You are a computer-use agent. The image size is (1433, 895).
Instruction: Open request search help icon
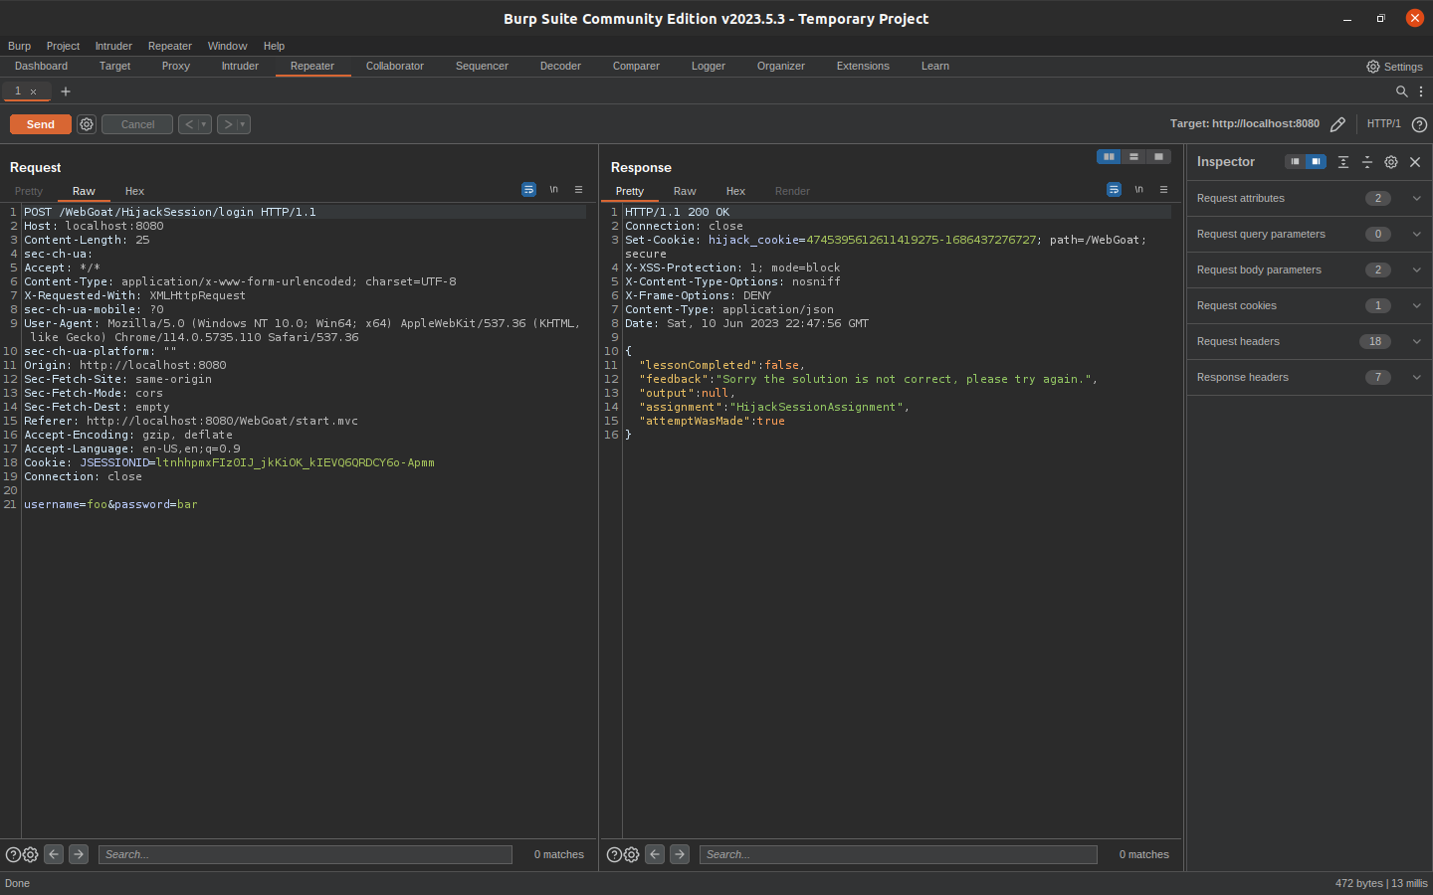point(13,854)
